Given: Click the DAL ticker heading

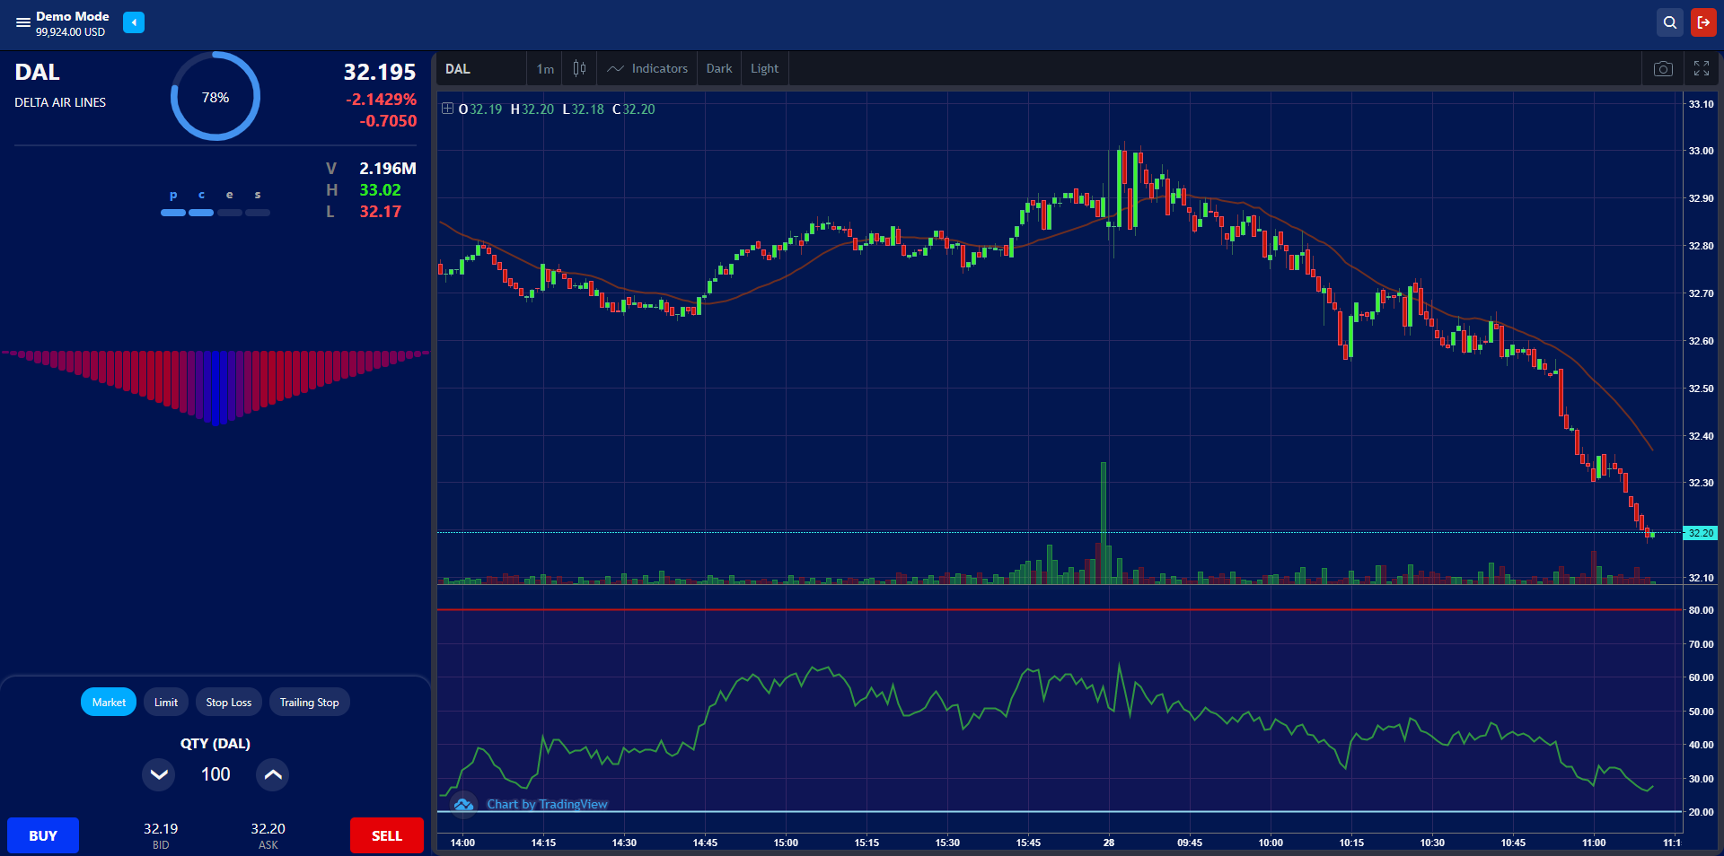Looking at the screenshot, I should (x=37, y=72).
